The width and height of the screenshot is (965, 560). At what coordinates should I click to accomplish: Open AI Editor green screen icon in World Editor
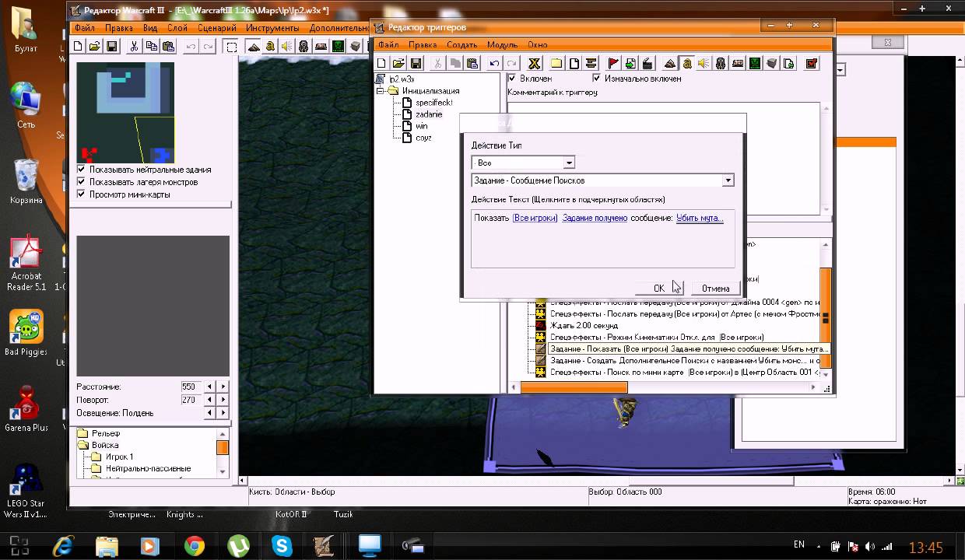[x=338, y=47]
